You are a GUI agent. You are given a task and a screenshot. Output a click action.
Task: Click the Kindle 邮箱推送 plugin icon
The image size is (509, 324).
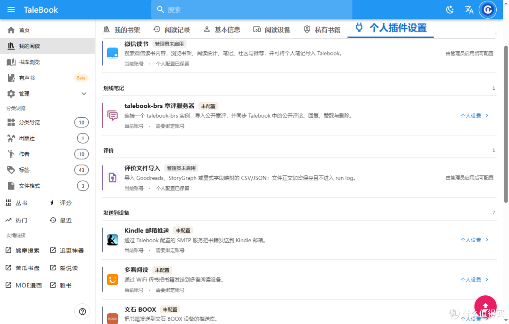coord(112,240)
